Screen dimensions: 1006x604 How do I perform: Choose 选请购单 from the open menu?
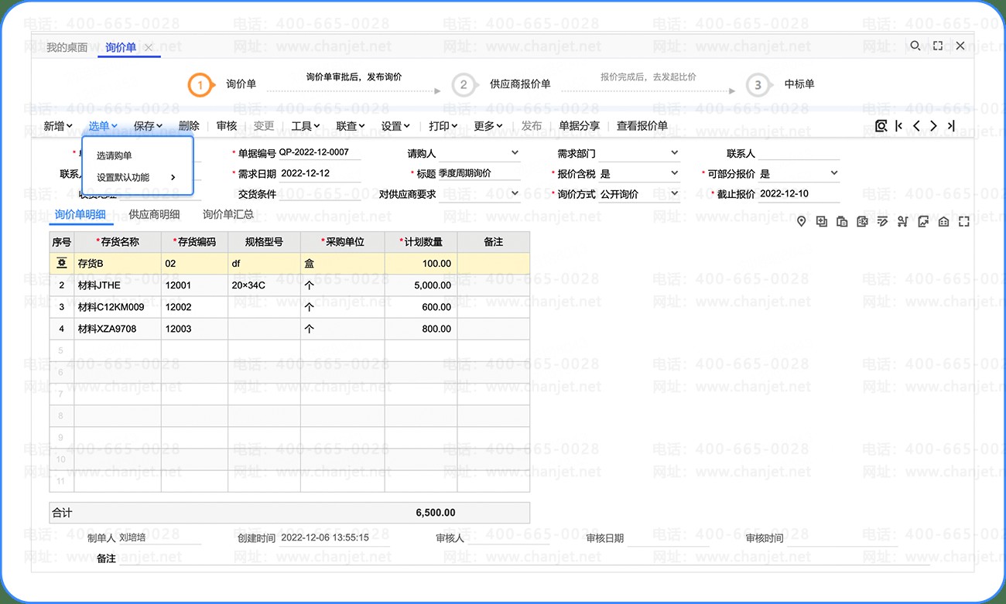tap(115, 155)
